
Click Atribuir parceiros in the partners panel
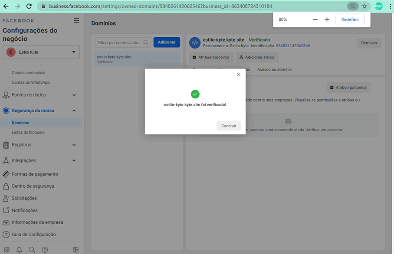pyautogui.click(x=349, y=88)
